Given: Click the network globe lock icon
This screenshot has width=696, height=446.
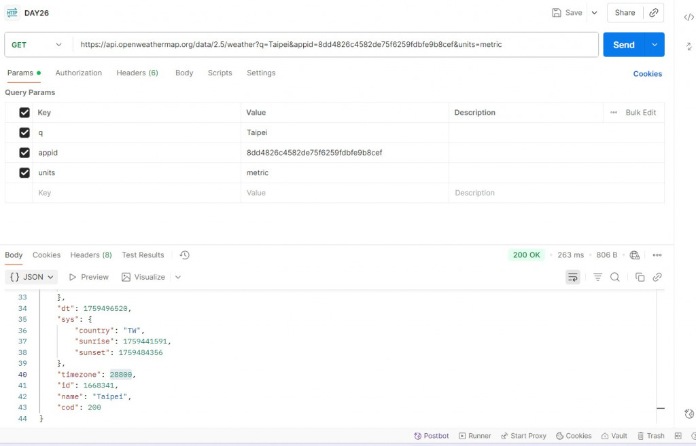Looking at the screenshot, I should [634, 255].
